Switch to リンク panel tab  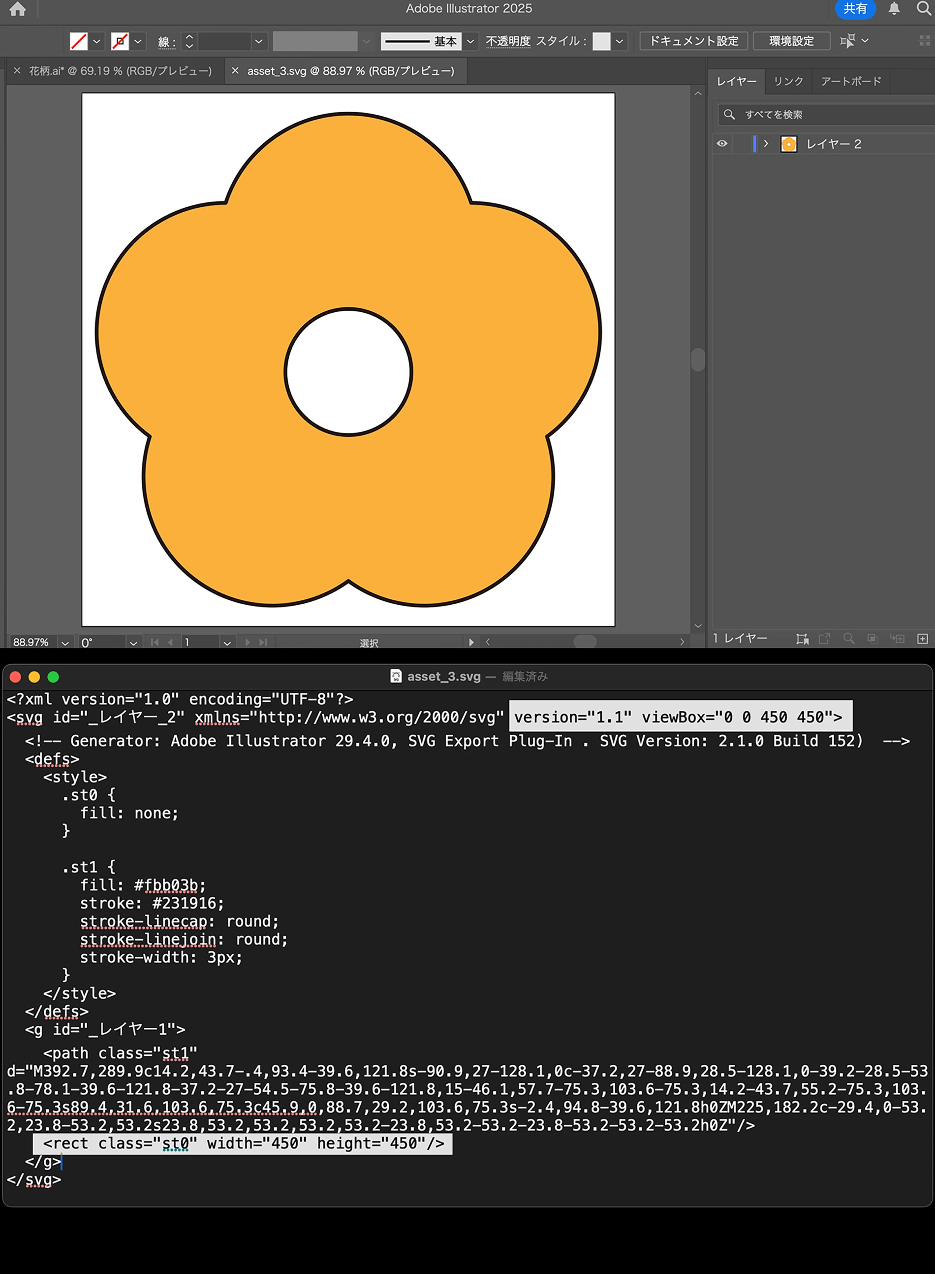coord(788,82)
